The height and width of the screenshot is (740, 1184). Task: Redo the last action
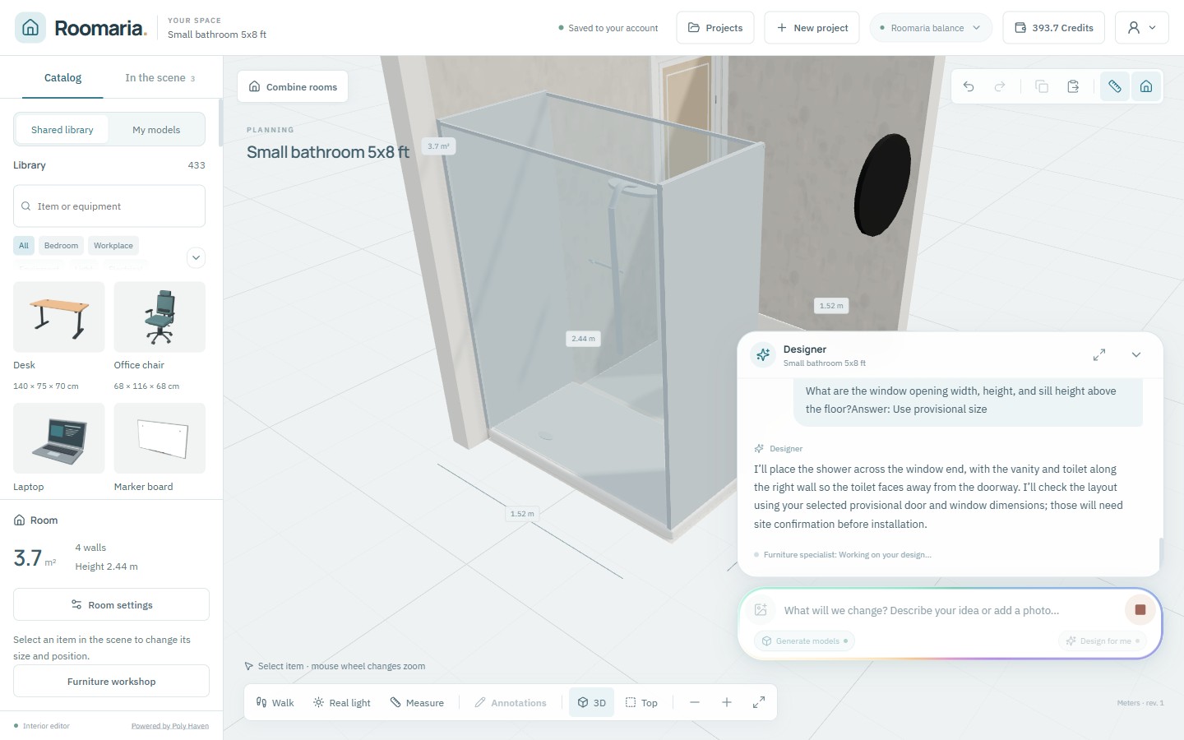point(1000,86)
